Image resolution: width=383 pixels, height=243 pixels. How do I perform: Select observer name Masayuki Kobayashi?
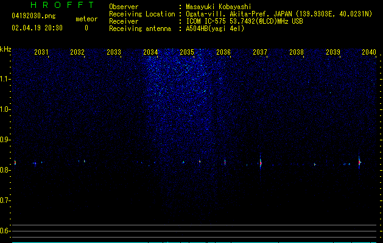click(218, 7)
